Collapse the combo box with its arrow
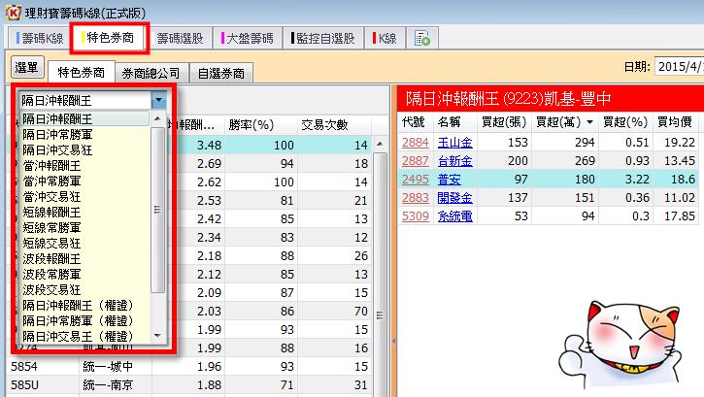 coord(158,100)
